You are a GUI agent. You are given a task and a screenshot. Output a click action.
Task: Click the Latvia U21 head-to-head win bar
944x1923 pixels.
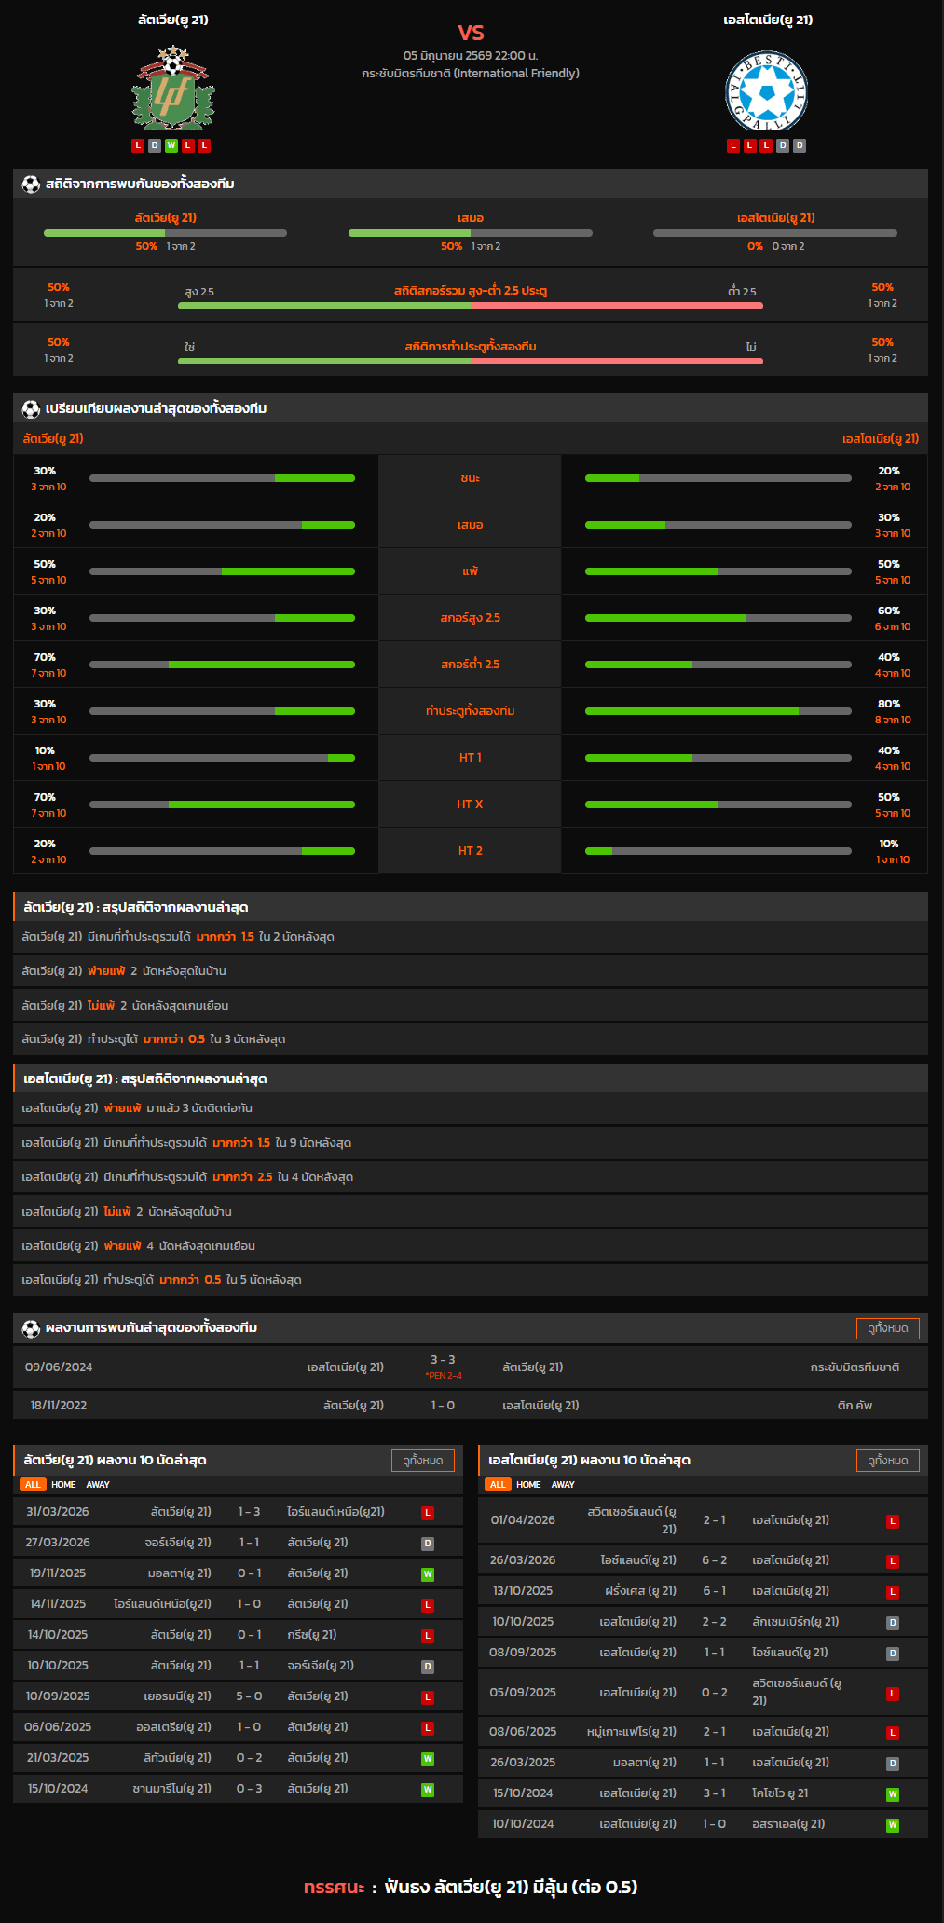[165, 233]
